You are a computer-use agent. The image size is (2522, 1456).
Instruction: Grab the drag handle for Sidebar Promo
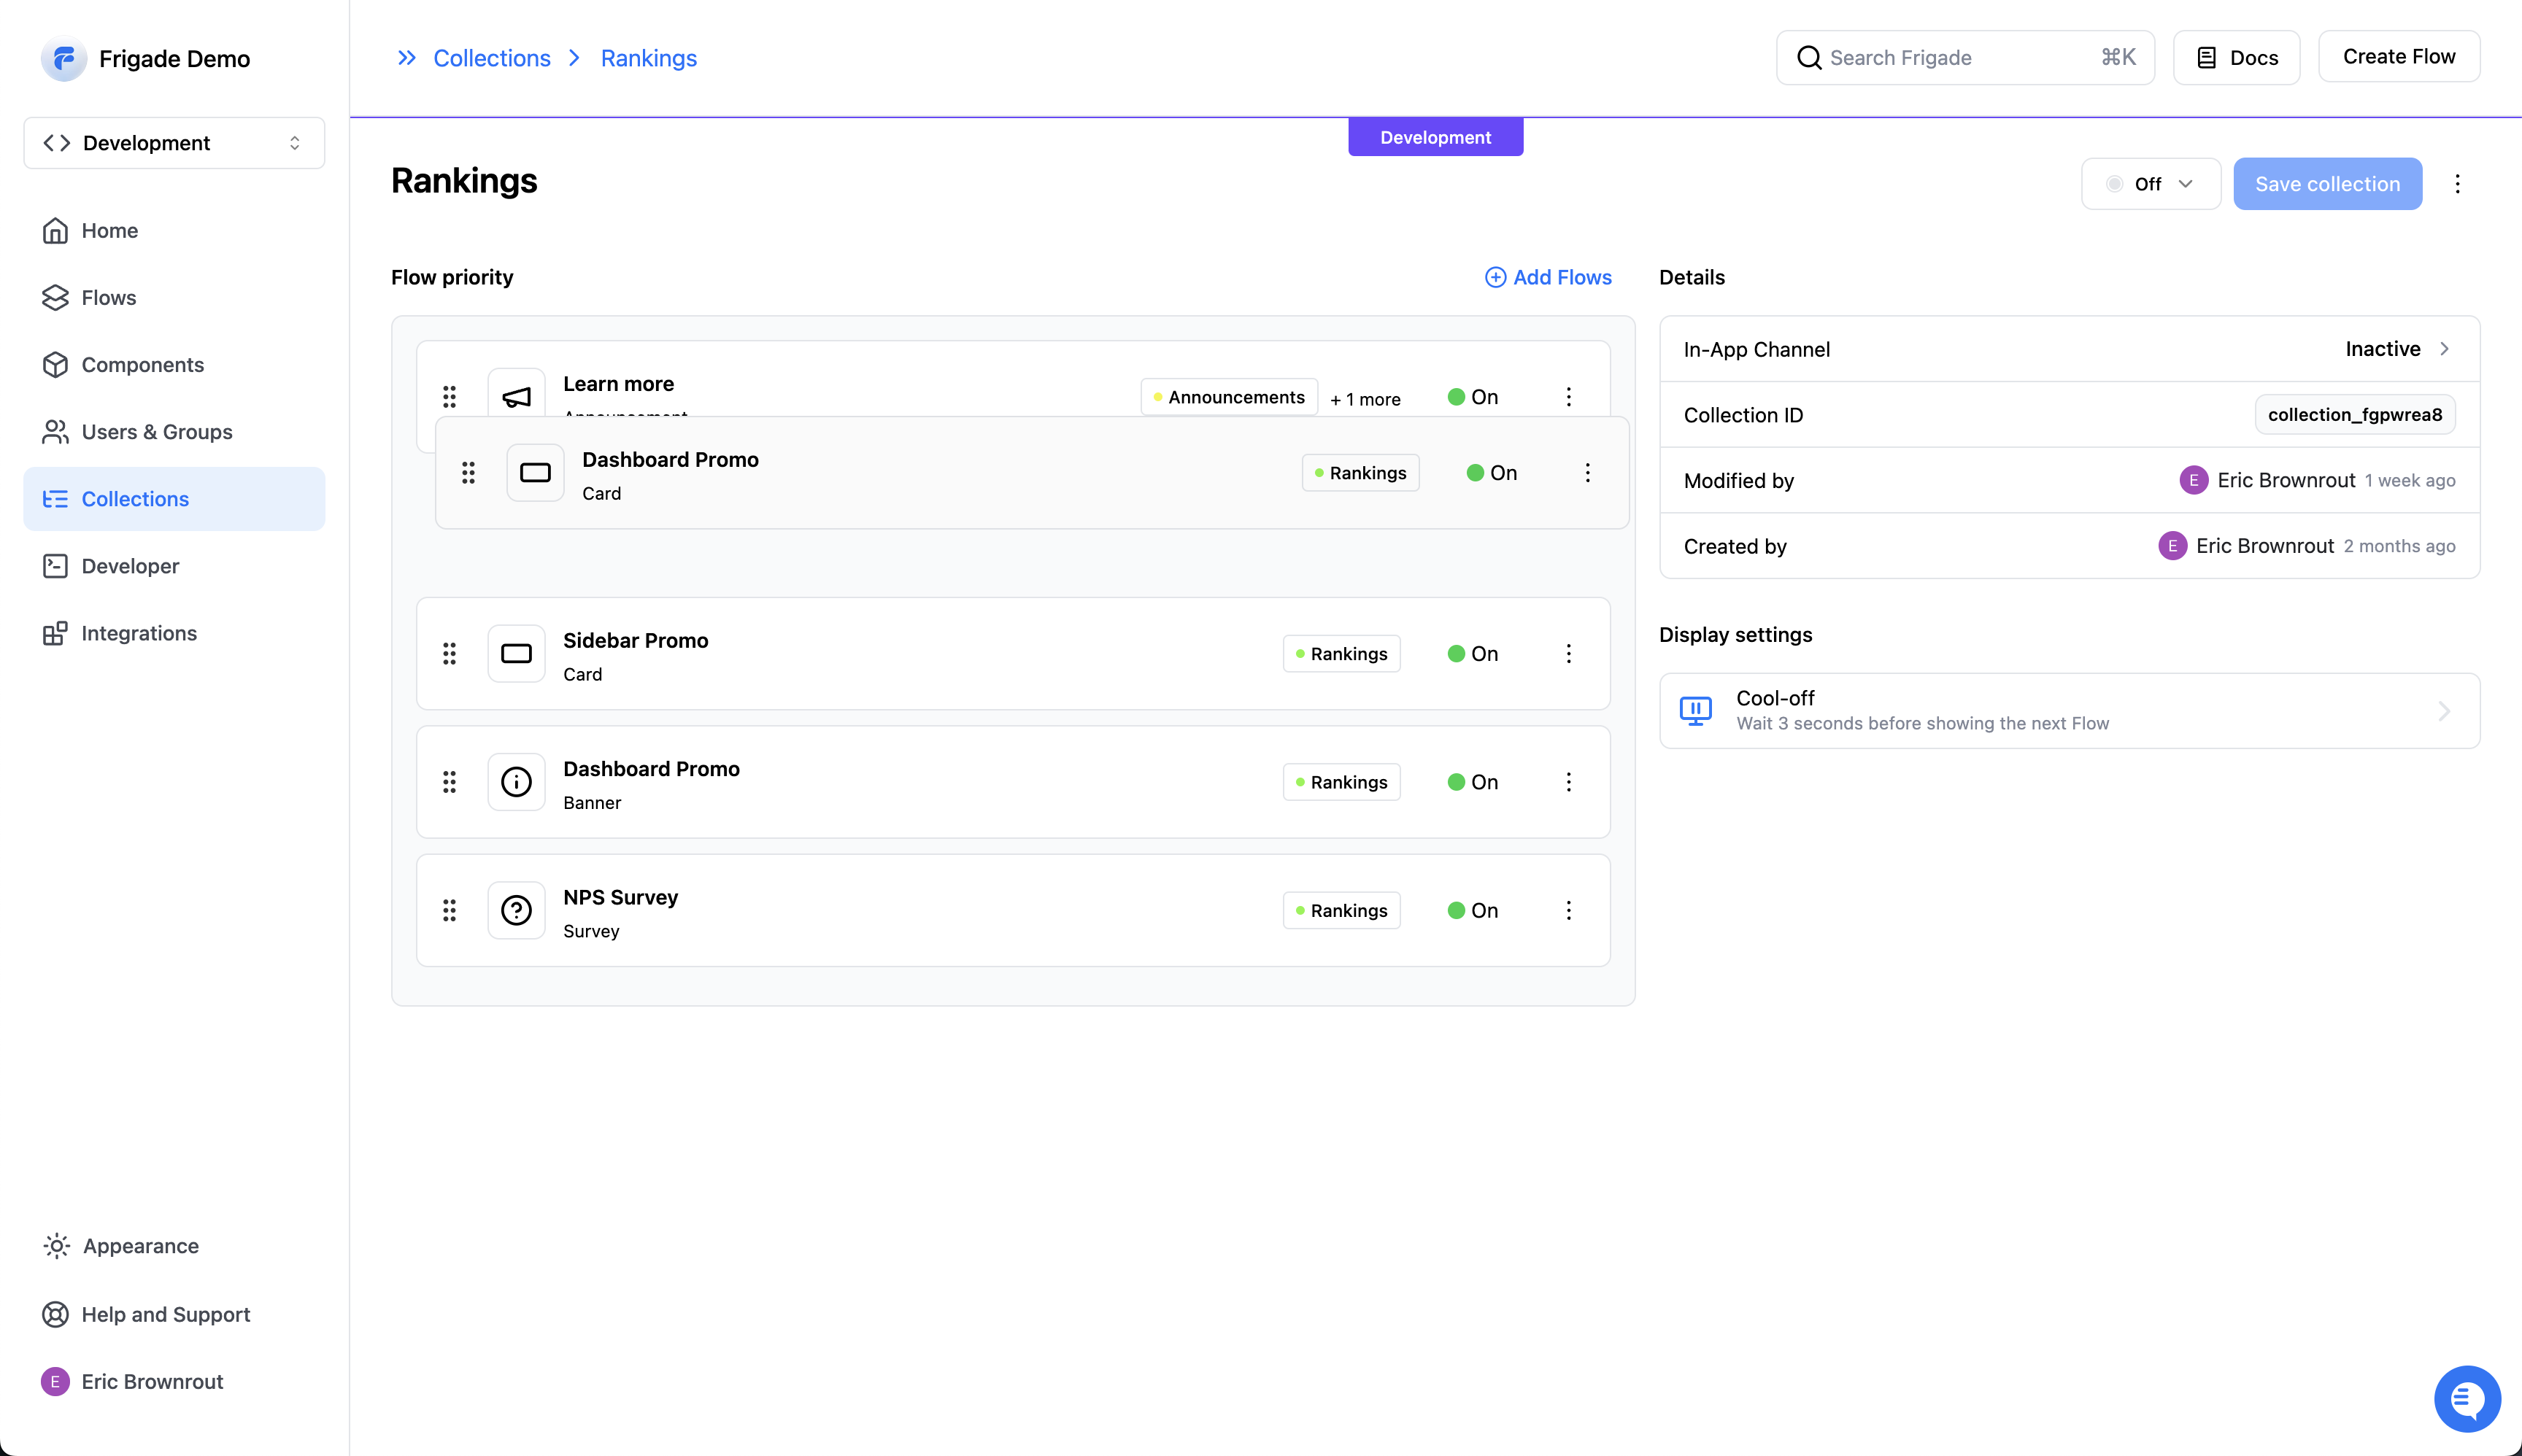tap(450, 654)
